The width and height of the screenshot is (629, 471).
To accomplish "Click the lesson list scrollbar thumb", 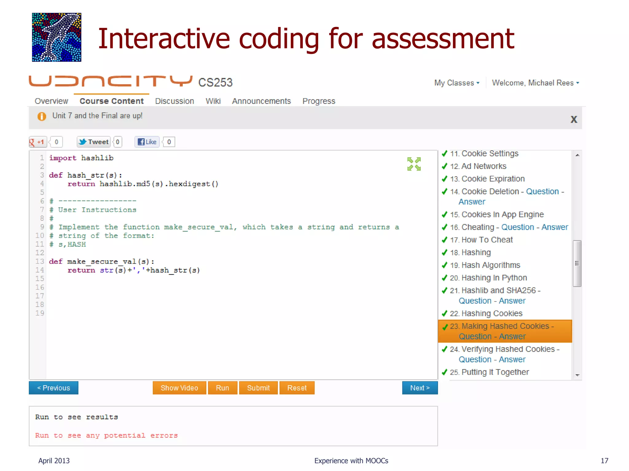I will tap(577, 263).
